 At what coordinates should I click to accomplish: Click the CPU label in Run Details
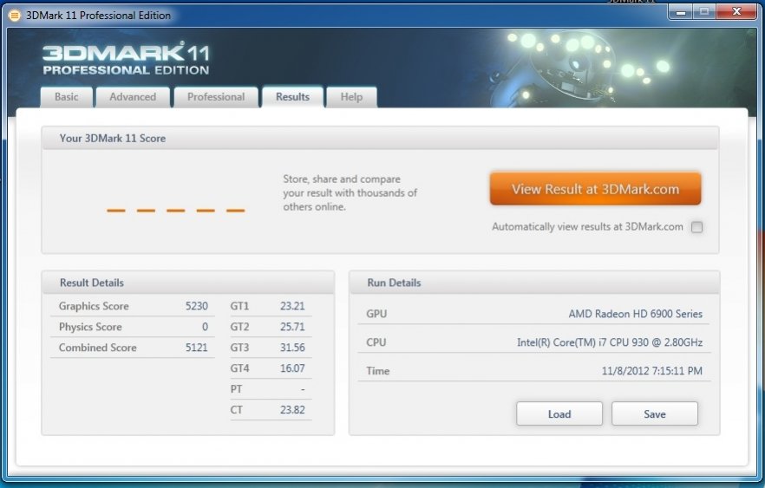pyautogui.click(x=376, y=342)
